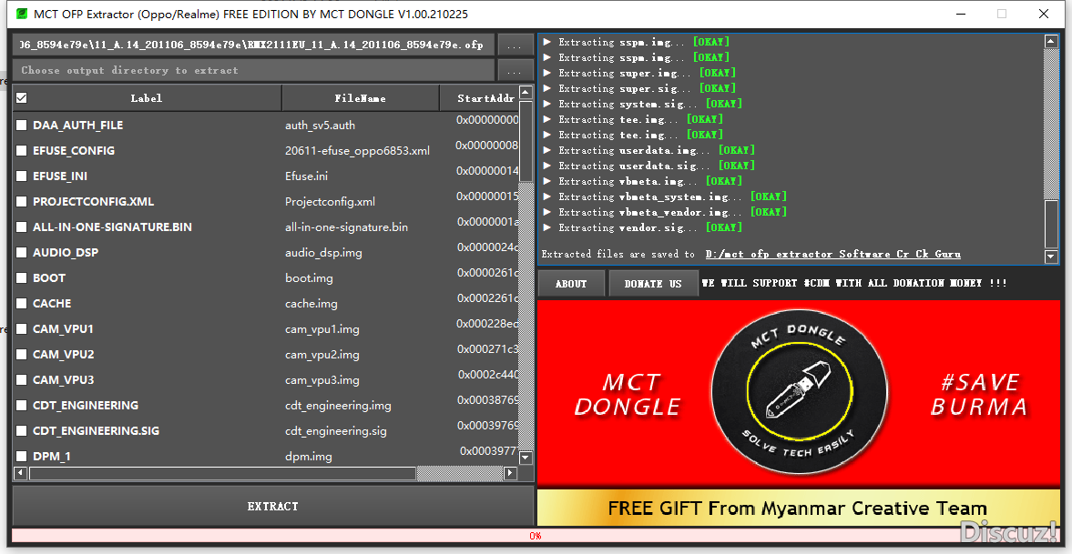Screen dimensions: 1072x554
Task: Select the audio_dsp.img file name
Action: pos(323,253)
